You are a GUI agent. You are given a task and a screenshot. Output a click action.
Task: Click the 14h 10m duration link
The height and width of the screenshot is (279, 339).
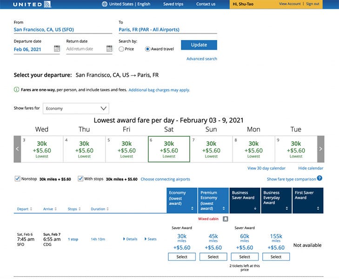98,239
